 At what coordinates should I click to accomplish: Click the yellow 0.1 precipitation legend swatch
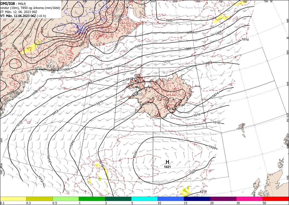click(13, 199)
